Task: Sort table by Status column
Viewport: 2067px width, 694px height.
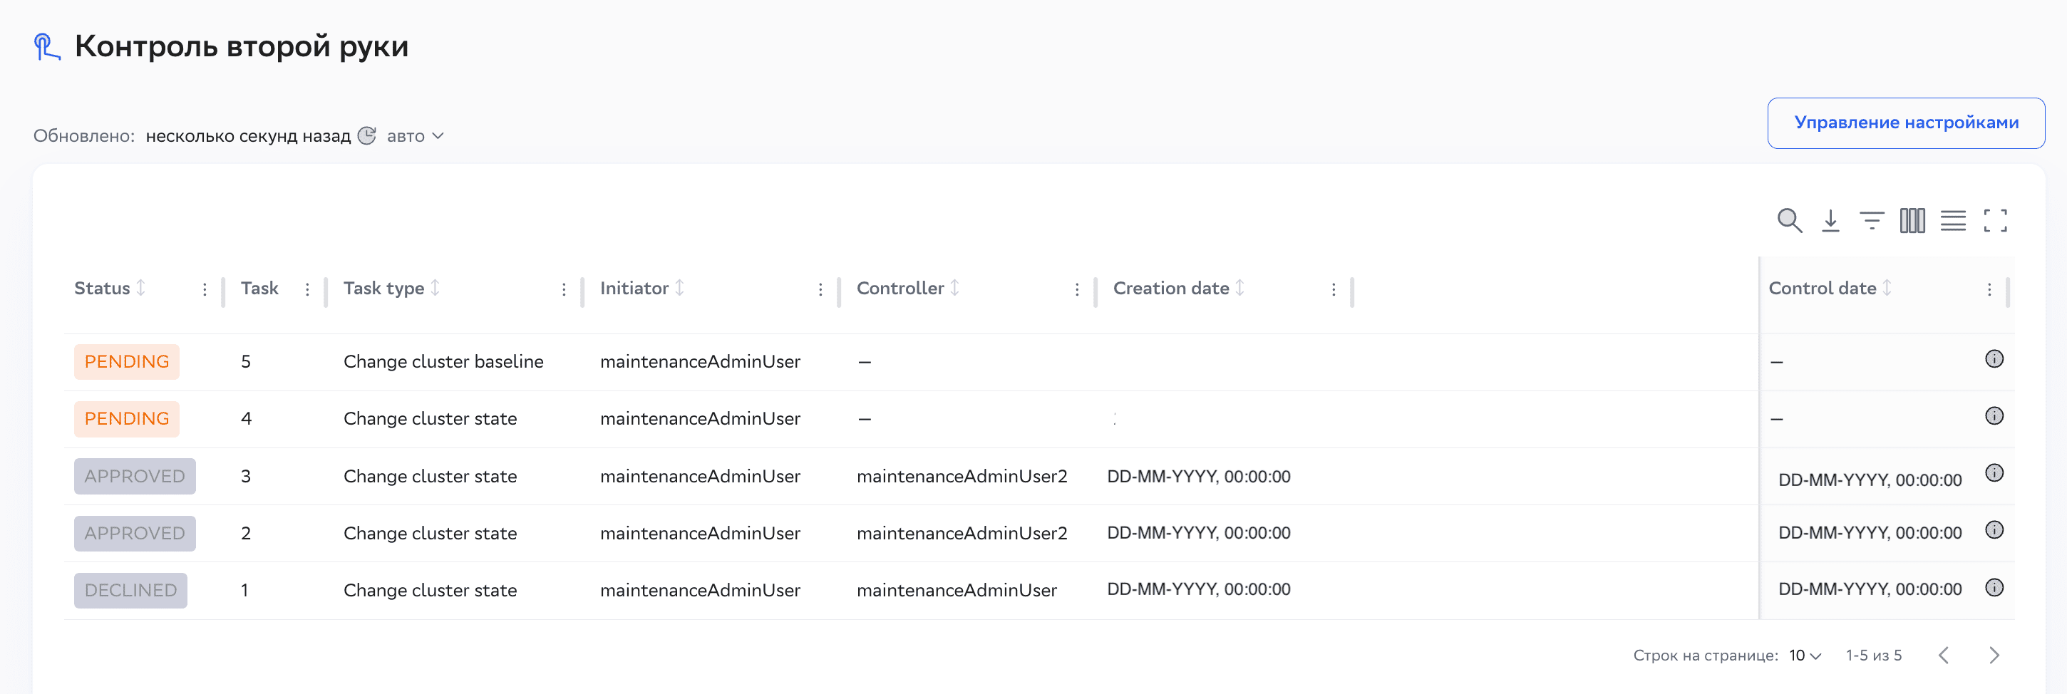Action: click(x=141, y=288)
